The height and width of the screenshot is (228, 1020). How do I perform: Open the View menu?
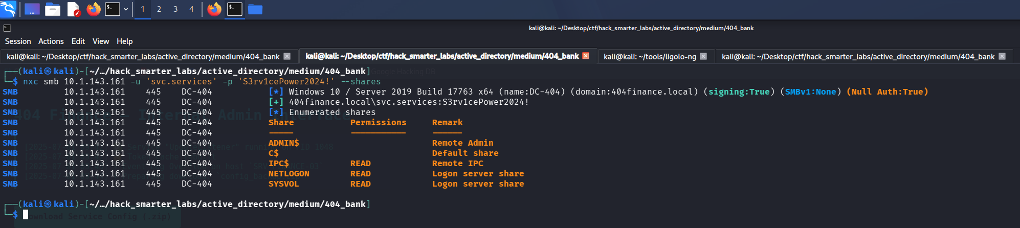coord(101,41)
